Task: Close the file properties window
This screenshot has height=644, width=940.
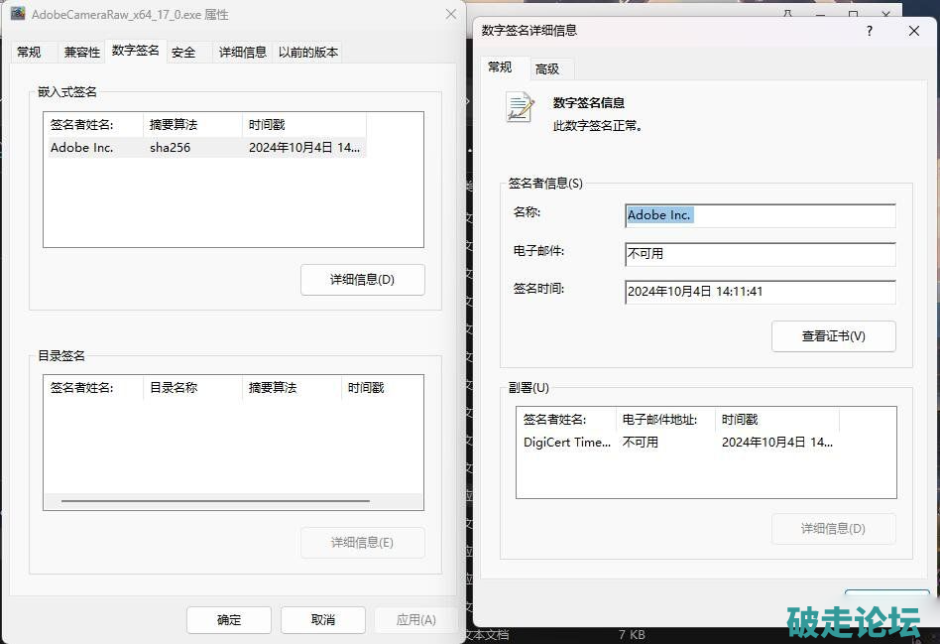Action: [x=451, y=14]
